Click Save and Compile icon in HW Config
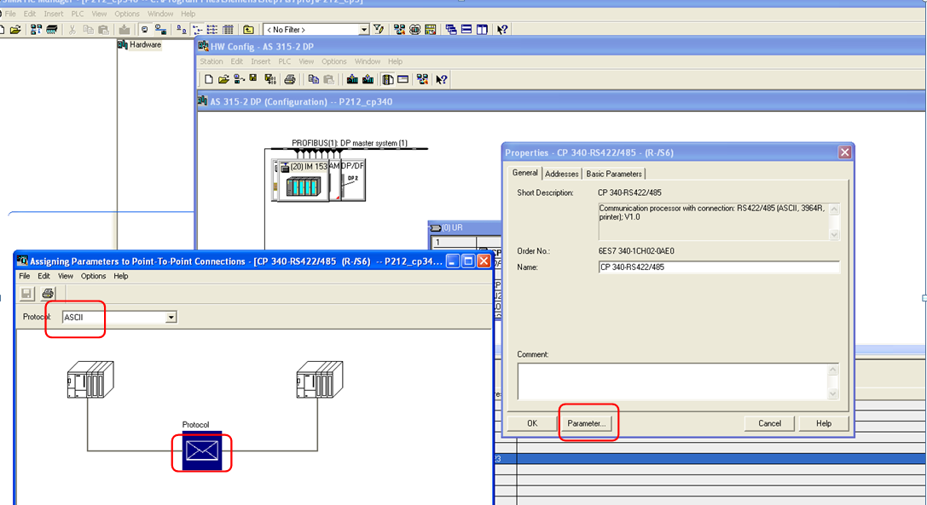 pyautogui.click(x=270, y=79)
